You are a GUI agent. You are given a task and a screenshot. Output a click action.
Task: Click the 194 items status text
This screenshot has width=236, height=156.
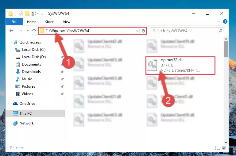point(17,148)
